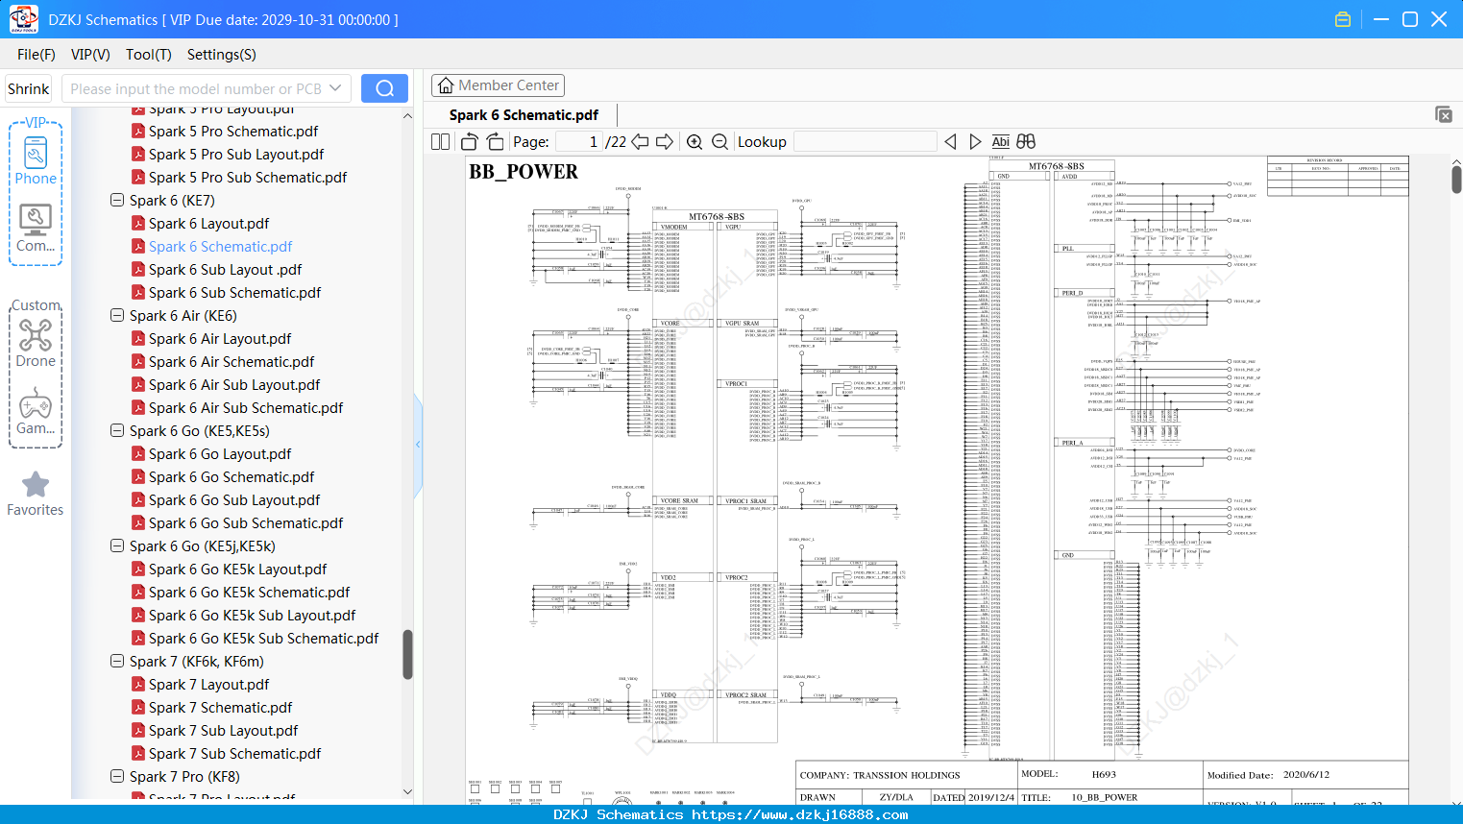Click the file tree scroll-up arrow
1463x824 pixels.
407,115
